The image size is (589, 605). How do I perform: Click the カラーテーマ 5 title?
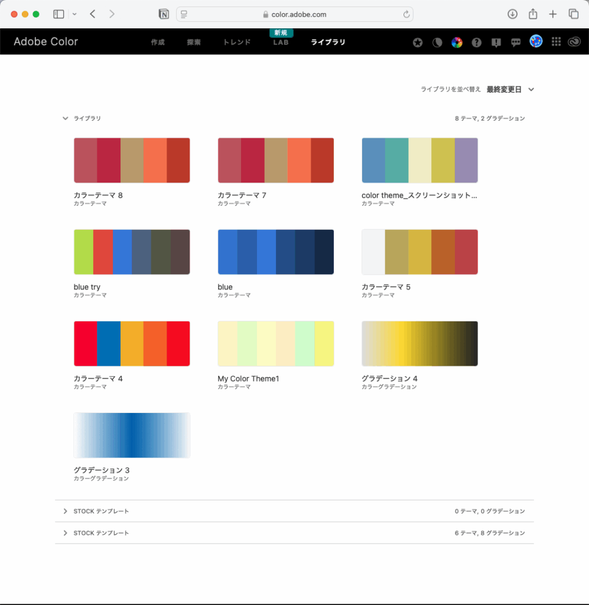click(386, 287)
